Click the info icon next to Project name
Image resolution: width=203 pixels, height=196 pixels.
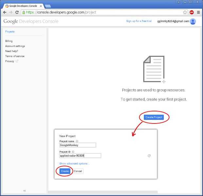coord(77,141)
